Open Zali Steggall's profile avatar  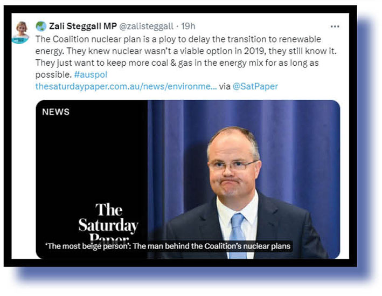click(20, 32)
